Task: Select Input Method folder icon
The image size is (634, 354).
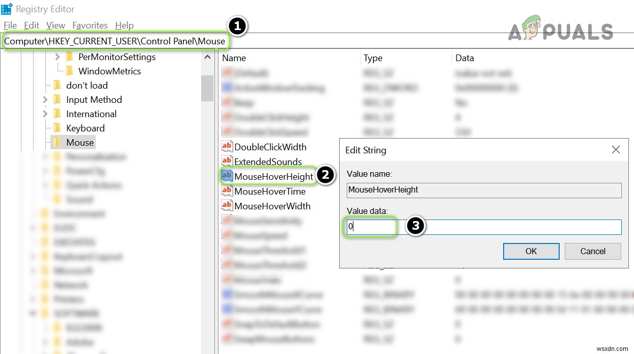Action: tap(57, 100)
